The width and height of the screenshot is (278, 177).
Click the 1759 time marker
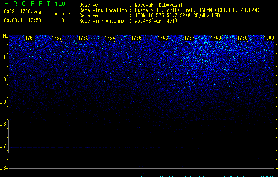coord(242,38)
